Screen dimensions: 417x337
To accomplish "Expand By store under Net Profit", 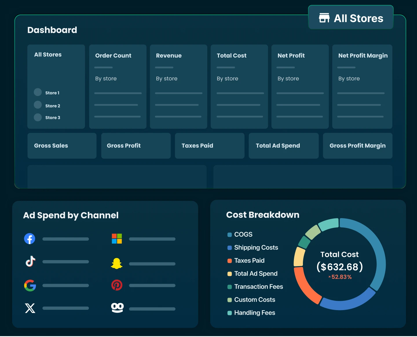I will click(x=288, y=79).
